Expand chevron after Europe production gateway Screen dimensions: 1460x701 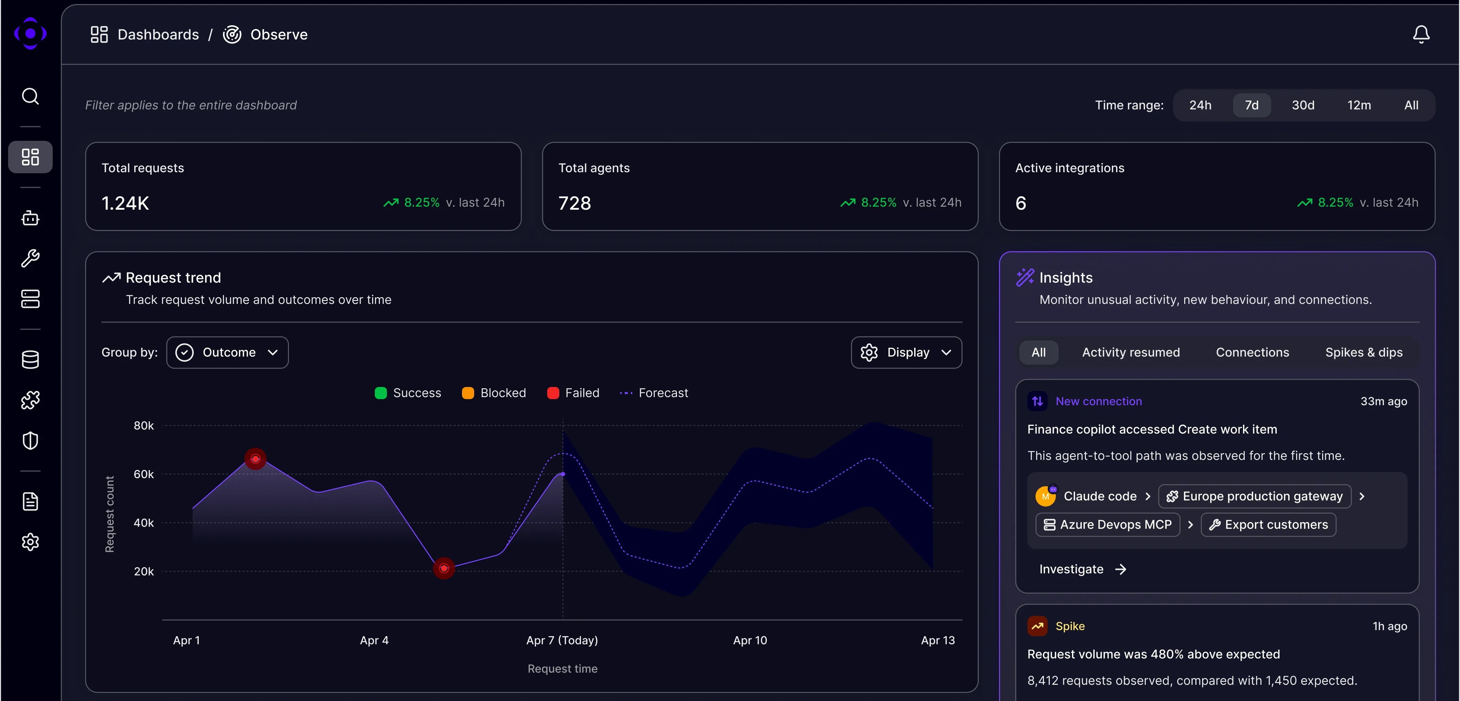[1362, 496]
